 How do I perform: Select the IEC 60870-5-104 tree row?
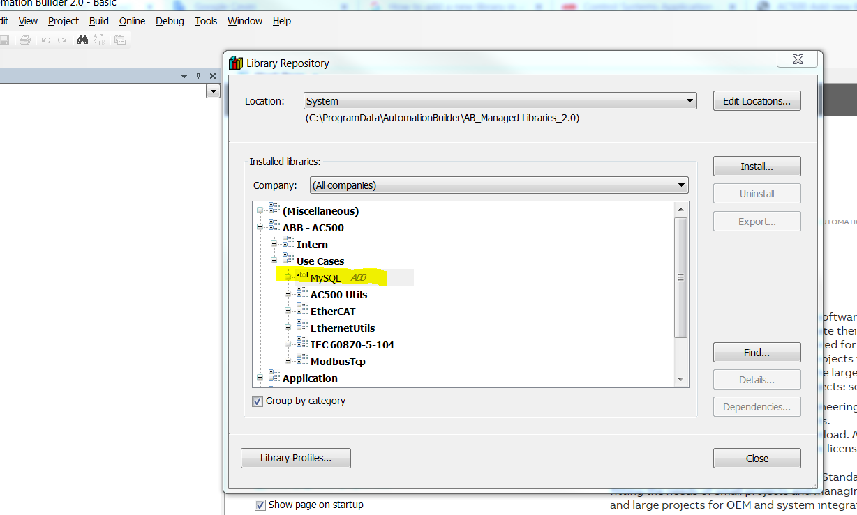[x=352, y=344]
